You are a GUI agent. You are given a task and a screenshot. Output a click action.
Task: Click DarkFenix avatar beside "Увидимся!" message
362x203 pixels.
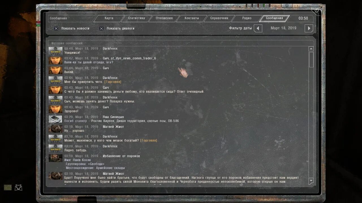point(55,51)
